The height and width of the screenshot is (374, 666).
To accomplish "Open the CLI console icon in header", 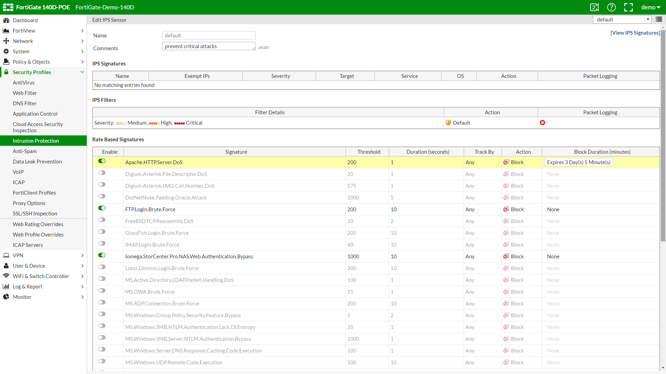I will pyautogui.click(x=594, y=7).
